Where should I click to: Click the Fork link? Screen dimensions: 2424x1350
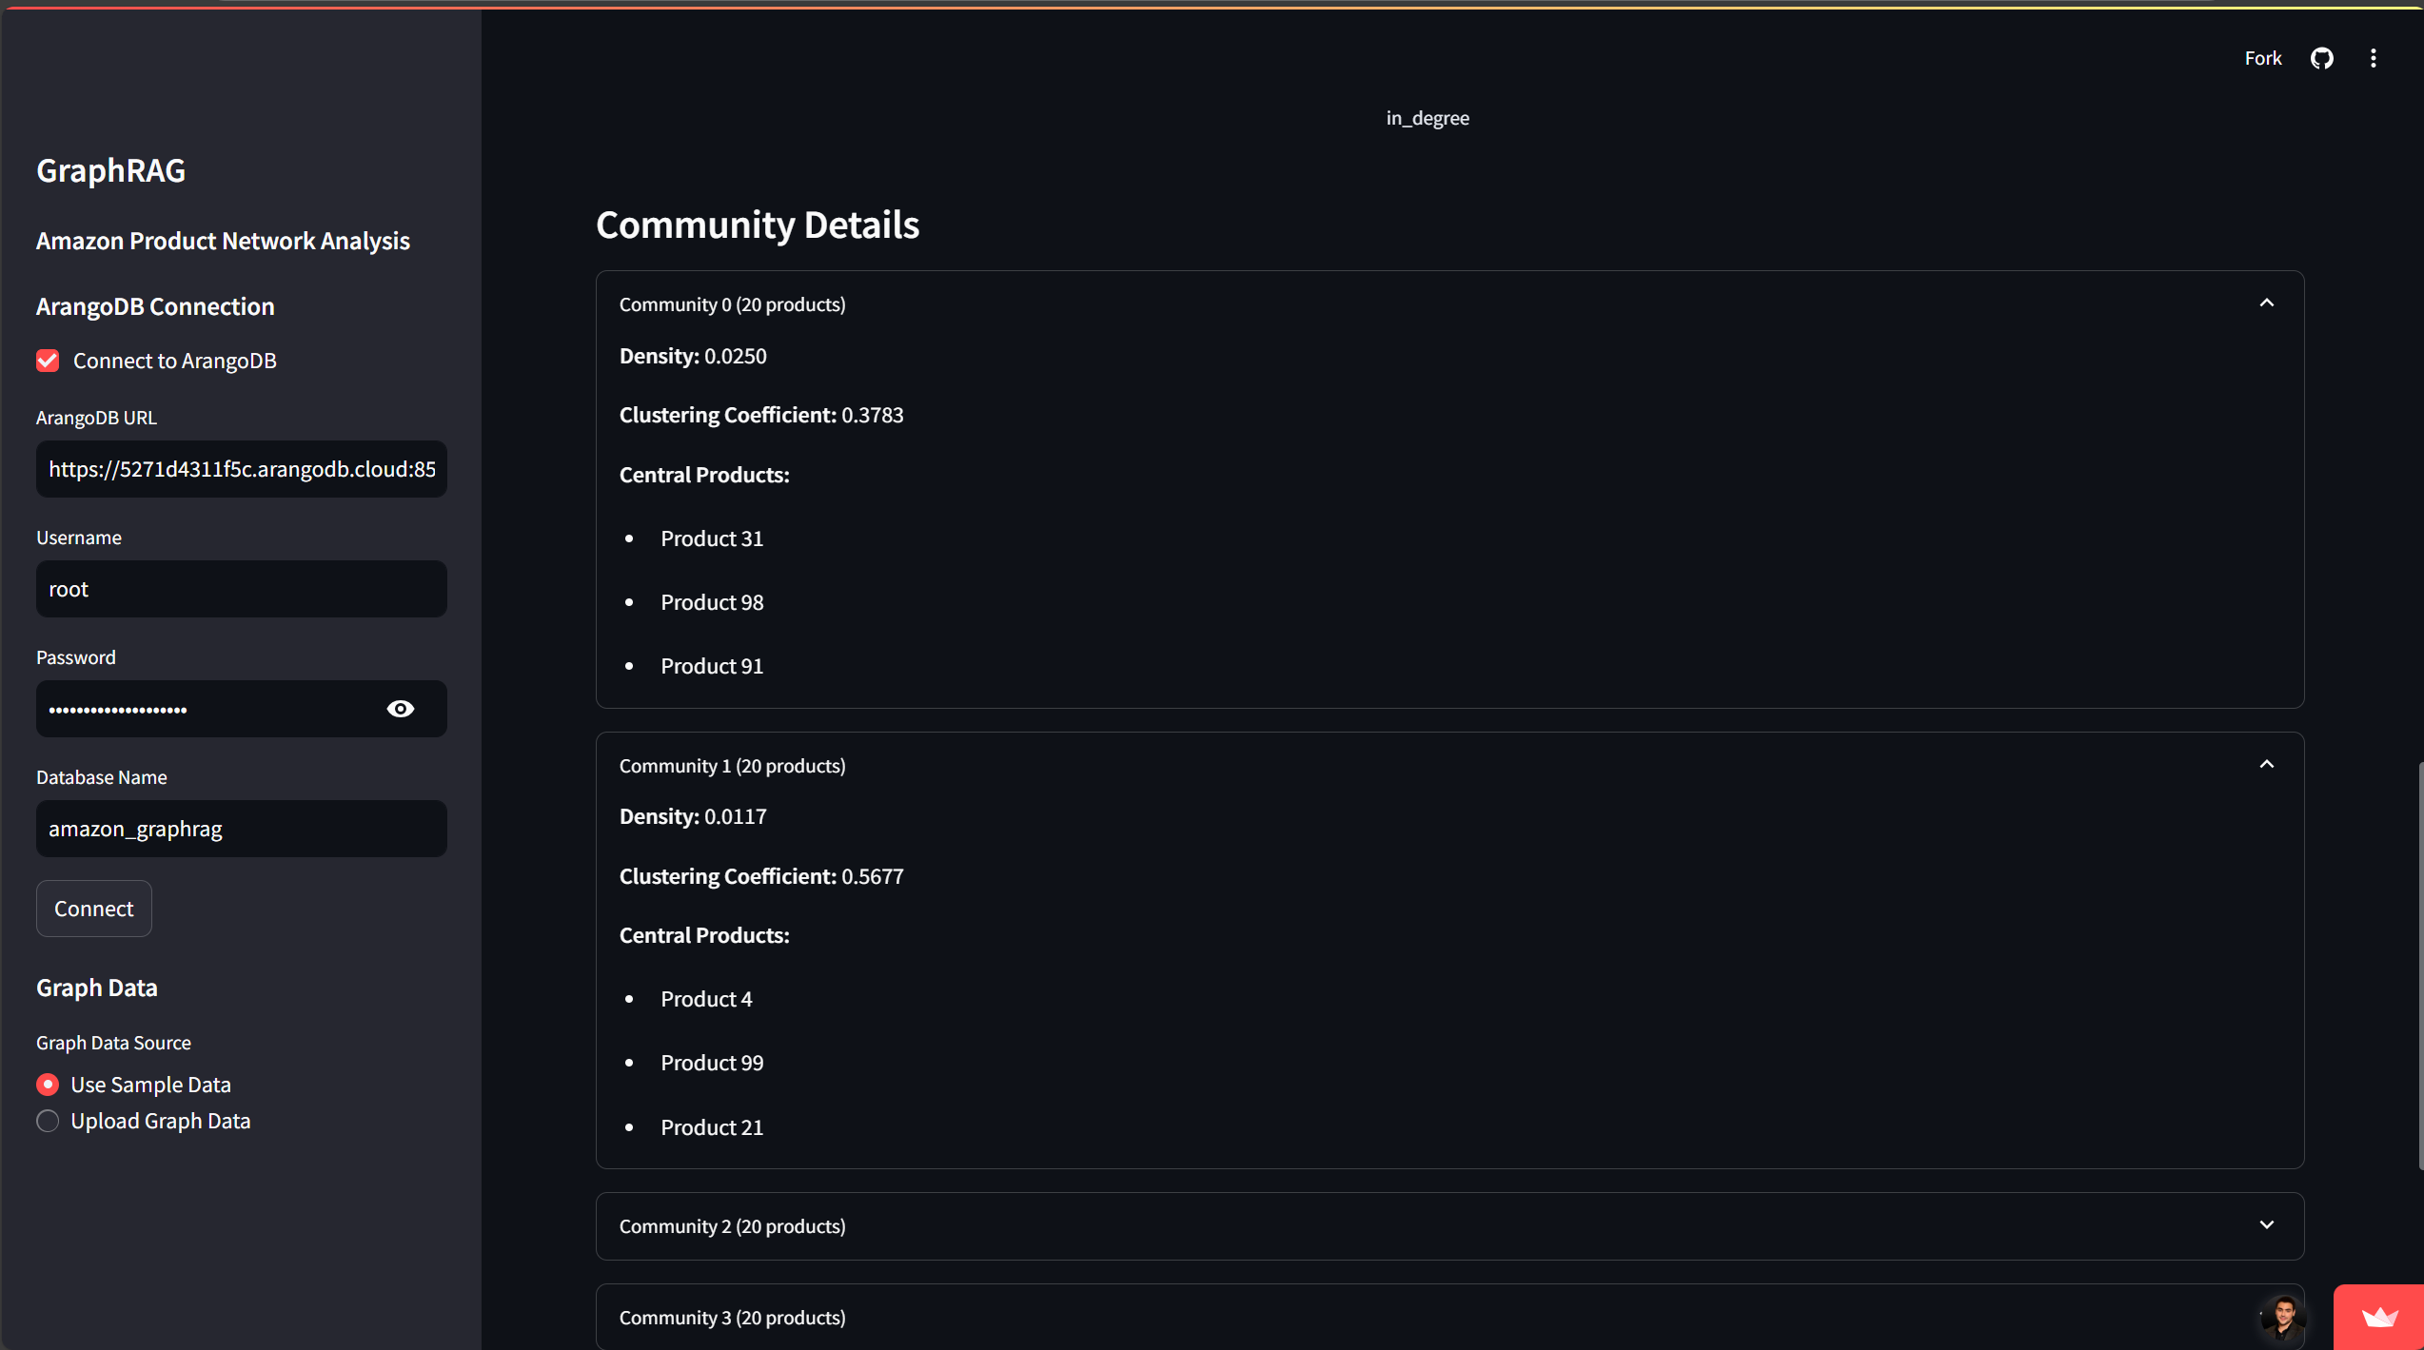pyautogui.click(x=2262, y=58)
